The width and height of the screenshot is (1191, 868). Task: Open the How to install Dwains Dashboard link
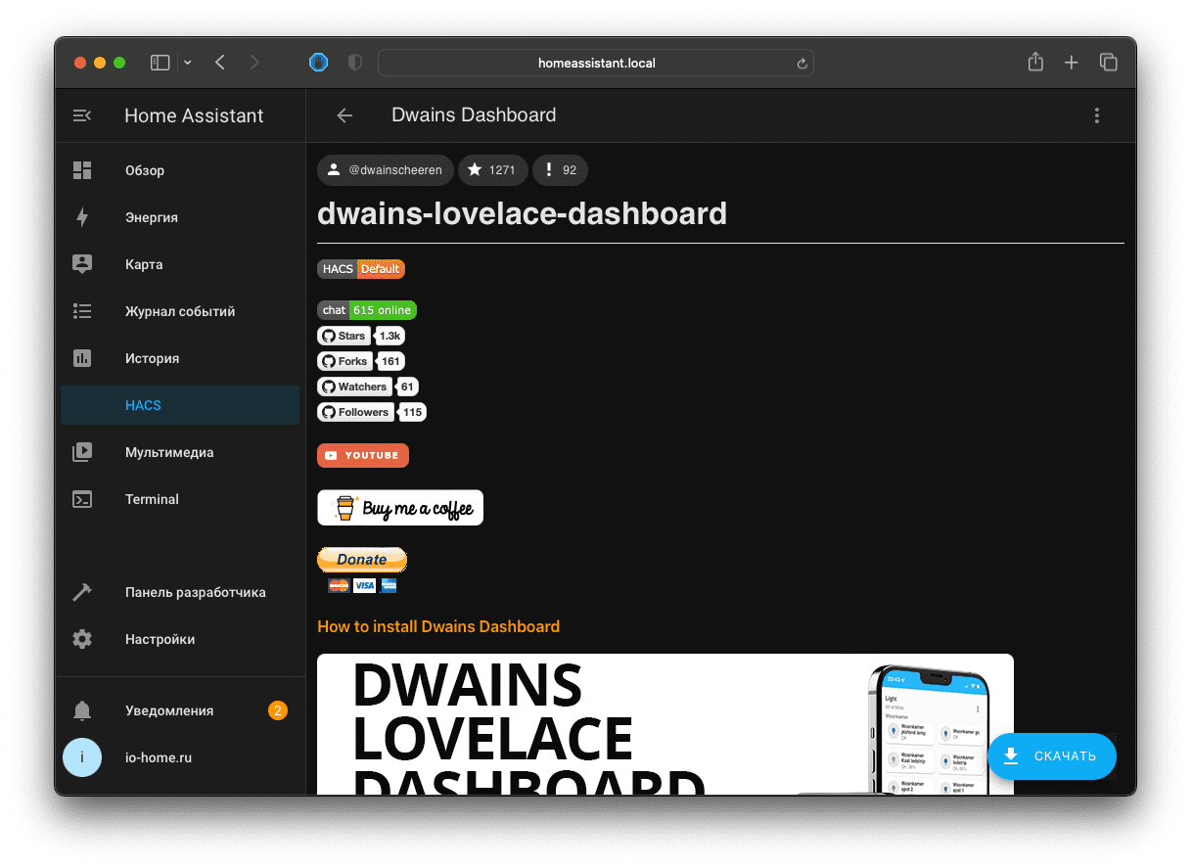point(438,626)
